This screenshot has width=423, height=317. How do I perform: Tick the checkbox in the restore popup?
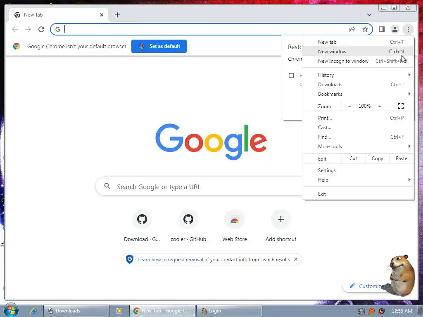pyautogui.click(x=291, y=76)
